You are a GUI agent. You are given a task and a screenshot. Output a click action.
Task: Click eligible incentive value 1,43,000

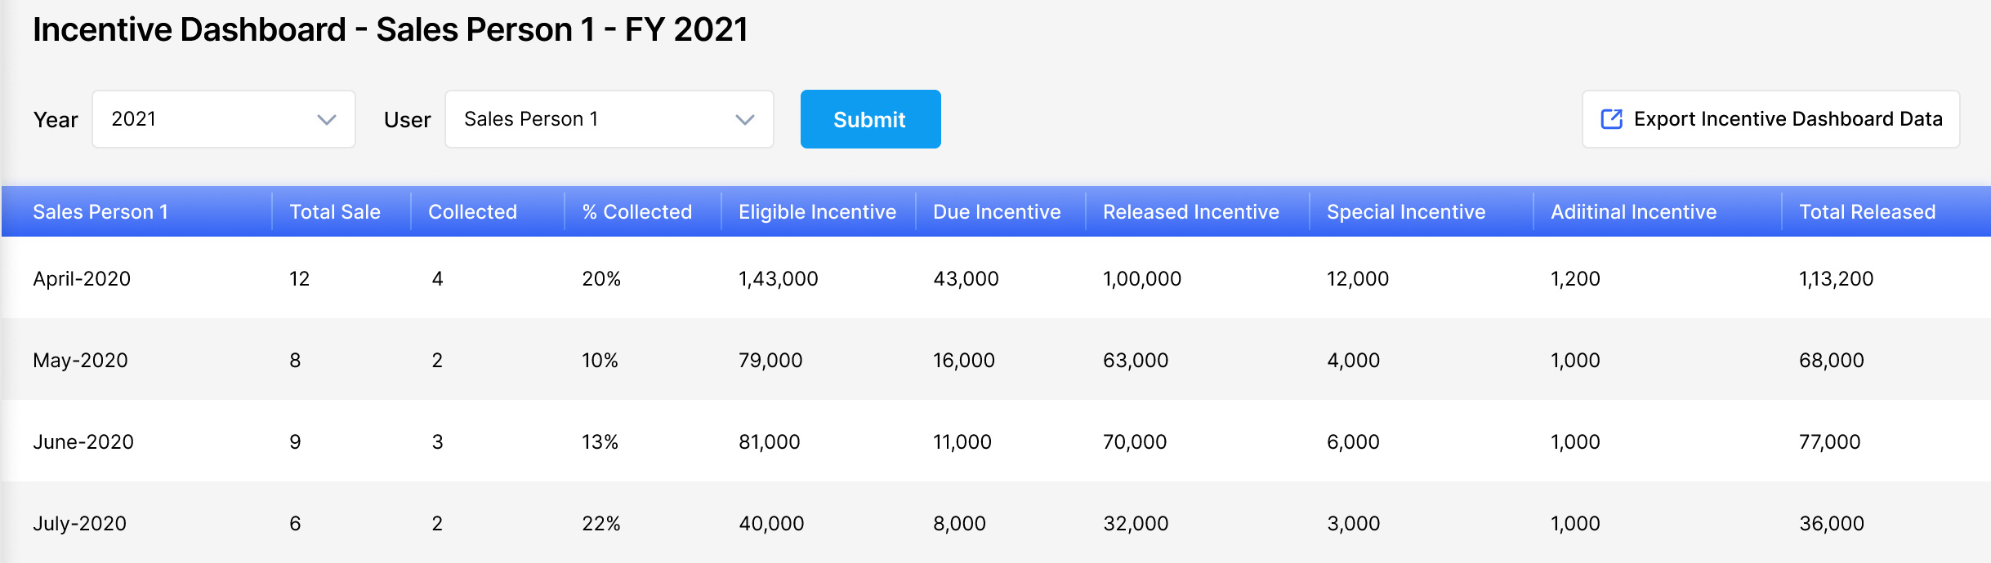(x=779, y=279)
